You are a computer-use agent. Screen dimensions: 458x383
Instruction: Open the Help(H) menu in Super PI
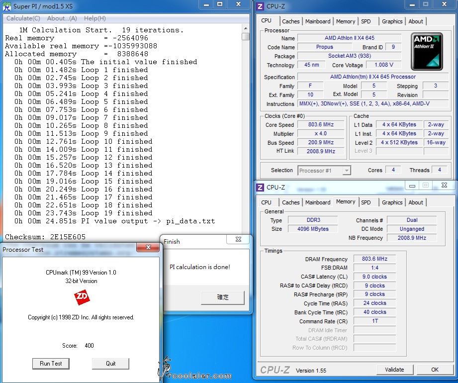[94, 18]
